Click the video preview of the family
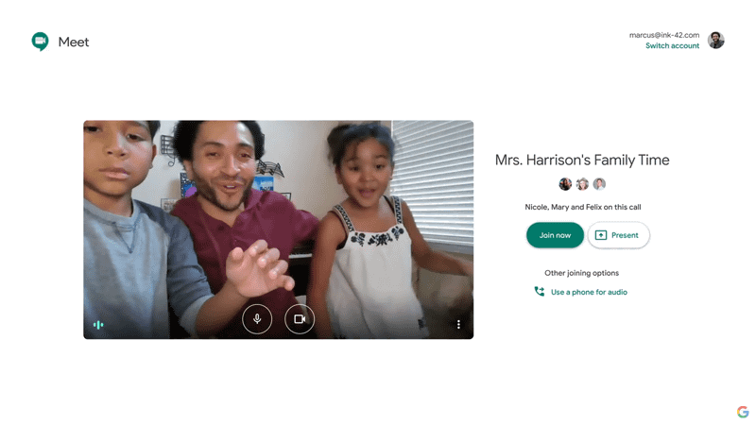The width and height of the screenshot is (756, 425). point(278,229)
